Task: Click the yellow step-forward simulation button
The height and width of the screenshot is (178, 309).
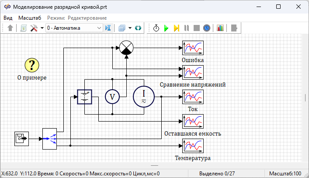Action: coord(177,28)
